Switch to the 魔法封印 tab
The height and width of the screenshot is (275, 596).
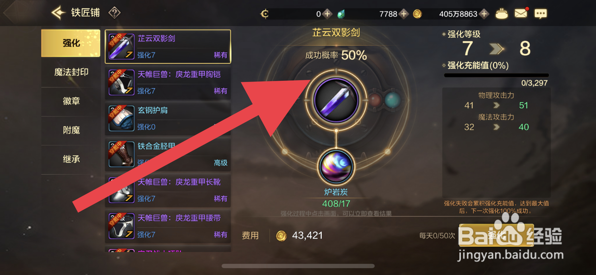coord(71,72)
